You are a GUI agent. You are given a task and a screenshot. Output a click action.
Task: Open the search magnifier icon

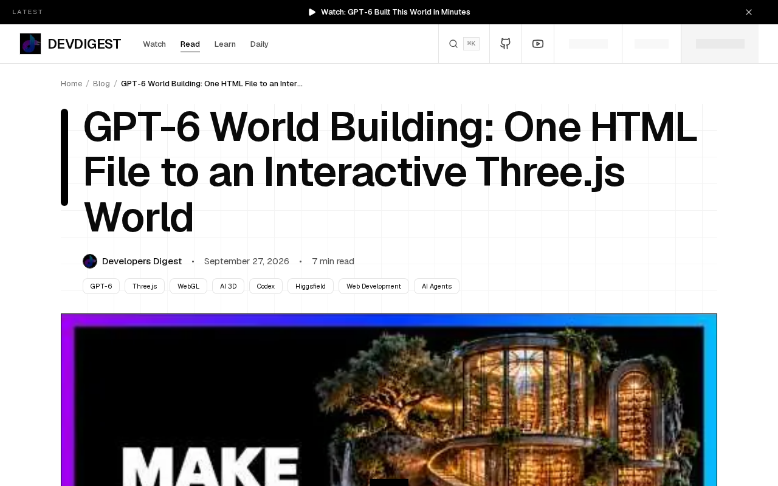[453, 44]
